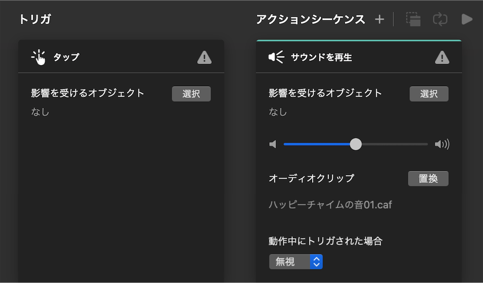Screen dimensions: 483x283
Task: Play the action sequence
Action: coord(467,19)
